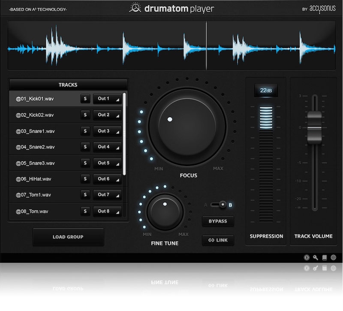The image size is (343, 311).
Task: Click the 22dB suppression value field
Action: click(265, 91)
